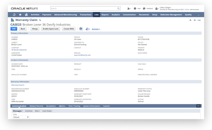Go to the next record with the right arrow
Screen dimensions: 212x130
[x=195, y=20]
